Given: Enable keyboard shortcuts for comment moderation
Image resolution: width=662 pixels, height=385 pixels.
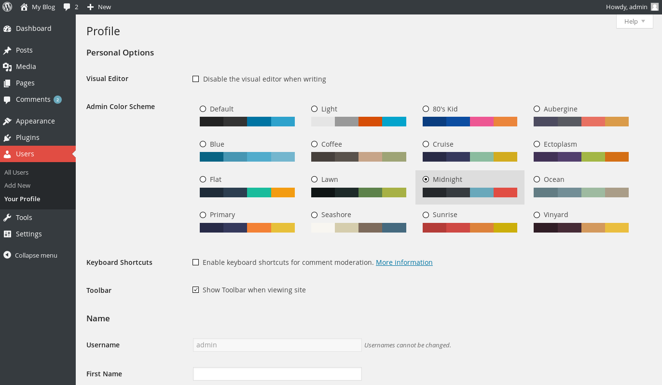Looking at the screenshot, I should click(x=196, y=262).
